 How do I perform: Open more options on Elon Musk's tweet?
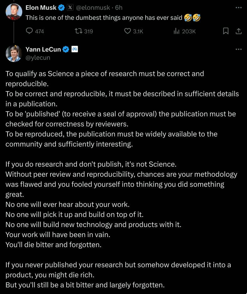[239, 8]
